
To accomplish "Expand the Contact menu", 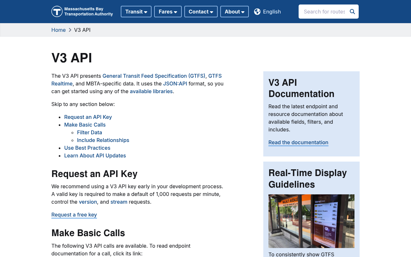I will point(201,12).
